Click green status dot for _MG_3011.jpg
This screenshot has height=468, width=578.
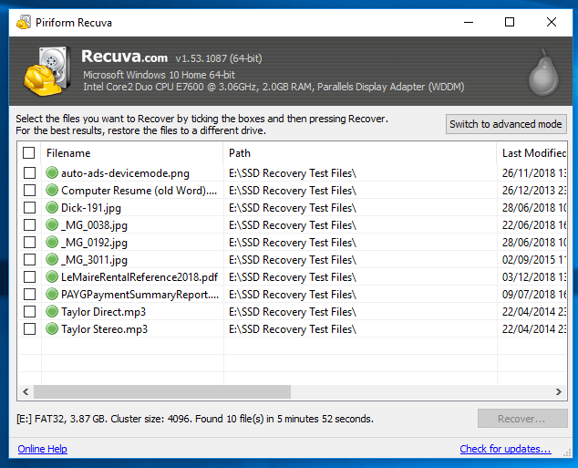pyautogui.click(x=52, y=259)
